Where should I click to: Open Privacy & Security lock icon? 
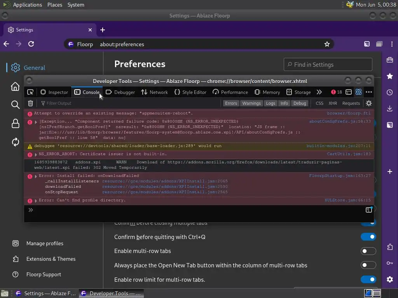coord(15,123)
